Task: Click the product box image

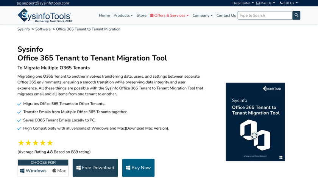Action: pos(255,122)
